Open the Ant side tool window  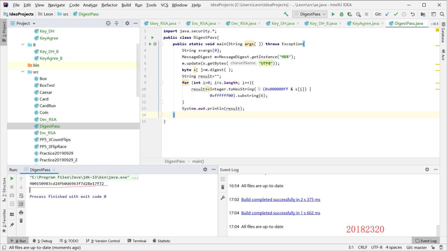(443, 55)
